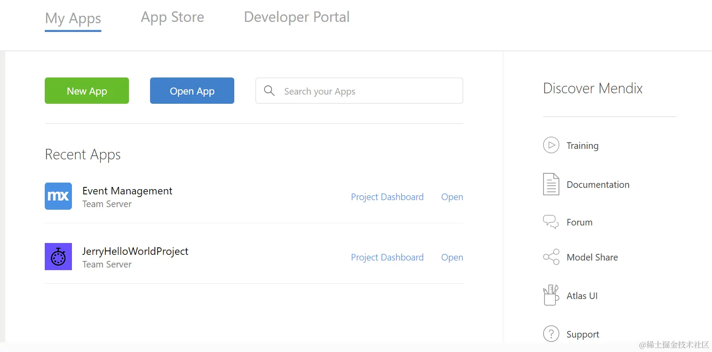Click the search magnifier icon
The image size is (712, 352).
(x=269, y=91)
